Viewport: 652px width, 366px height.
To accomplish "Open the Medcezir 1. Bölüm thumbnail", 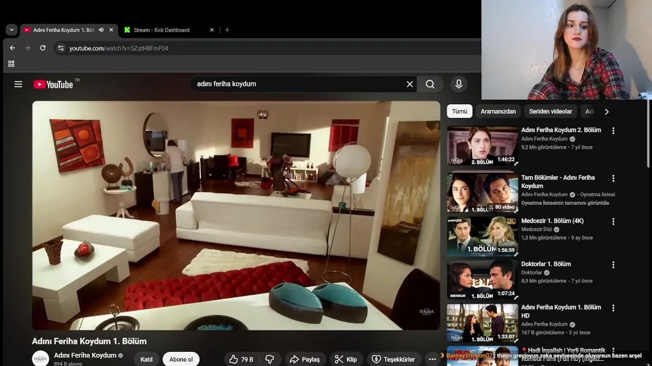I will 482,236.
